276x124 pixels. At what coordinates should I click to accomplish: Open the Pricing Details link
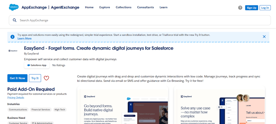[16, 98]
